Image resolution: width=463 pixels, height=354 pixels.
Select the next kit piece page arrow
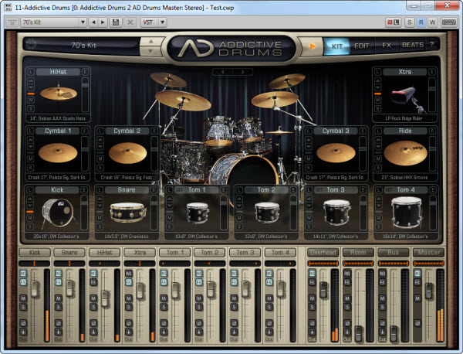tap(243, 72)
